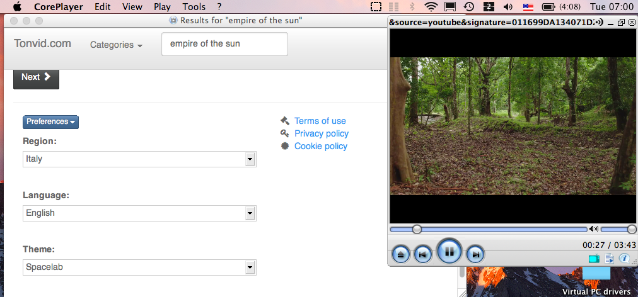Screen dimensions: 638x297
Task: Skip to the next track
Action: pyautogui.click(x=475, y=255)
